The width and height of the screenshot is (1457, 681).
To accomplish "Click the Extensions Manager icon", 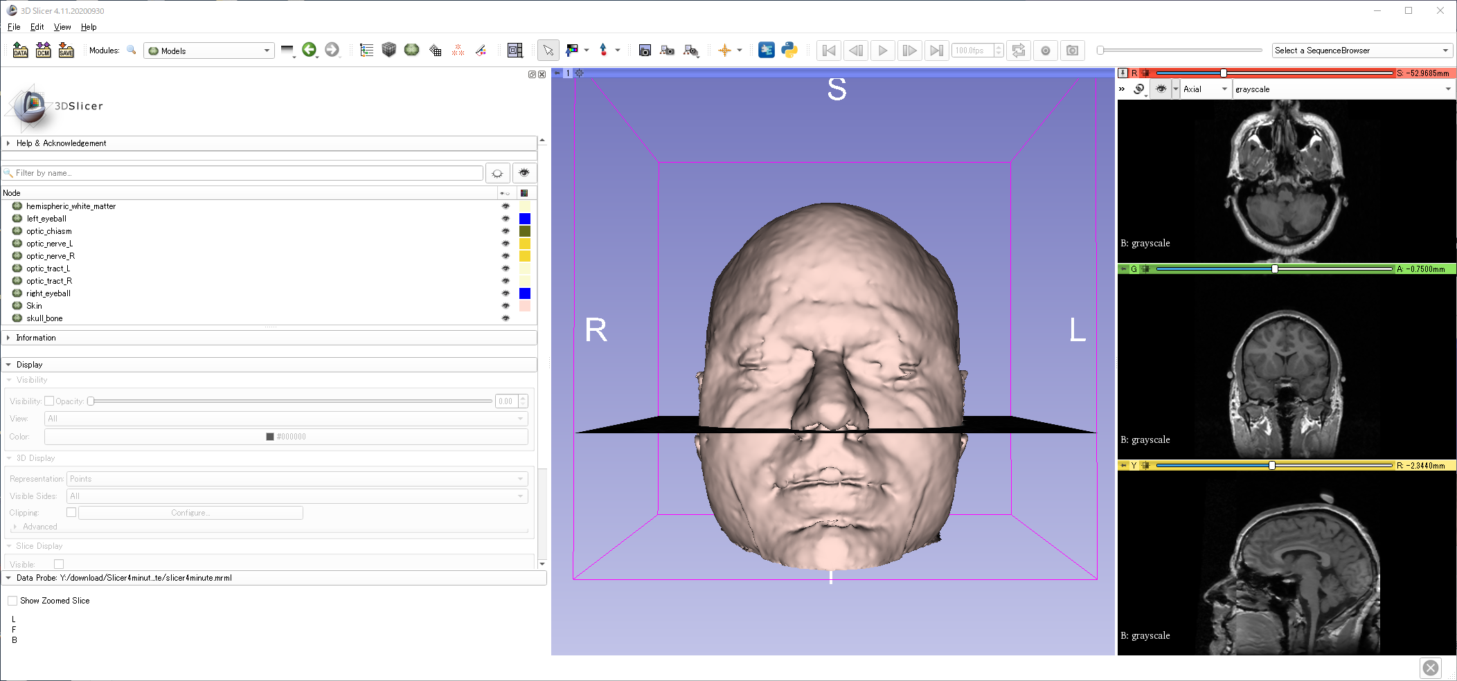I will tap(766, 50).
